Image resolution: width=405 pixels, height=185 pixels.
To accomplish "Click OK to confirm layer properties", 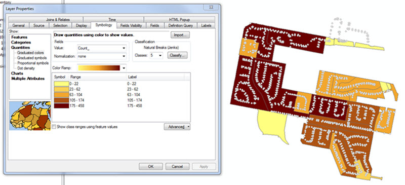I will 151,166.
